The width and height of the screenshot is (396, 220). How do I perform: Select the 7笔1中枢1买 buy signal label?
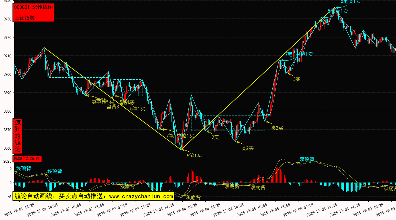tap(180, 136)
